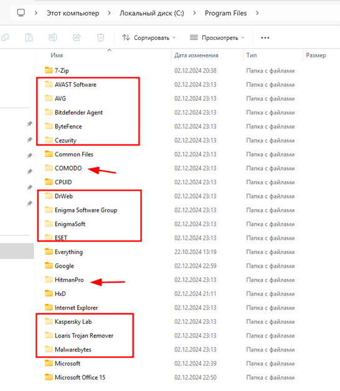This screenshot has width=340, height=391.
Task: Open the Сортировать dropdown
Action: (x=149, y=38)
